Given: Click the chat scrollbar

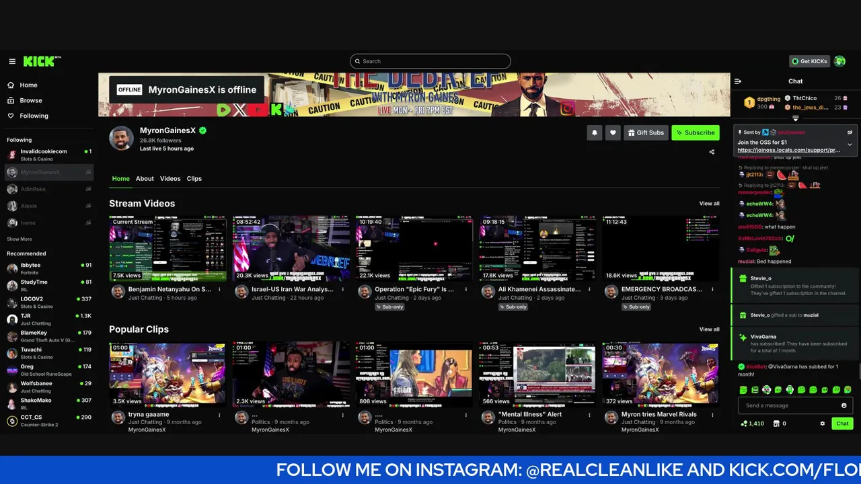Looking at the screenshot, I should point(859,371).
